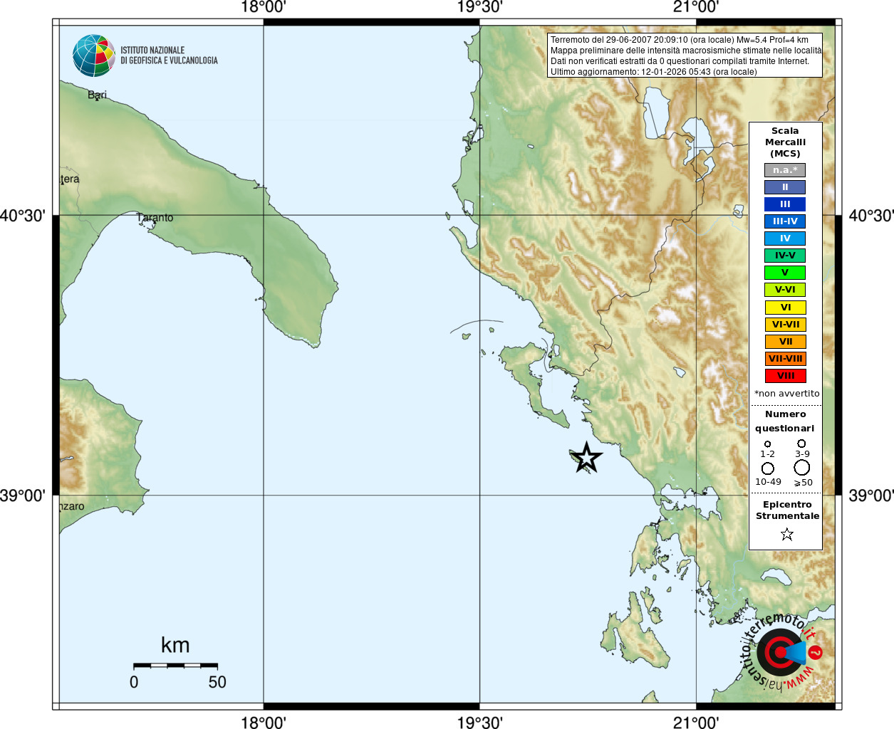The image size is (894, 729).
Task: Click the Istituto Nazionale di Geofisica text
Action: click(169, 56)
